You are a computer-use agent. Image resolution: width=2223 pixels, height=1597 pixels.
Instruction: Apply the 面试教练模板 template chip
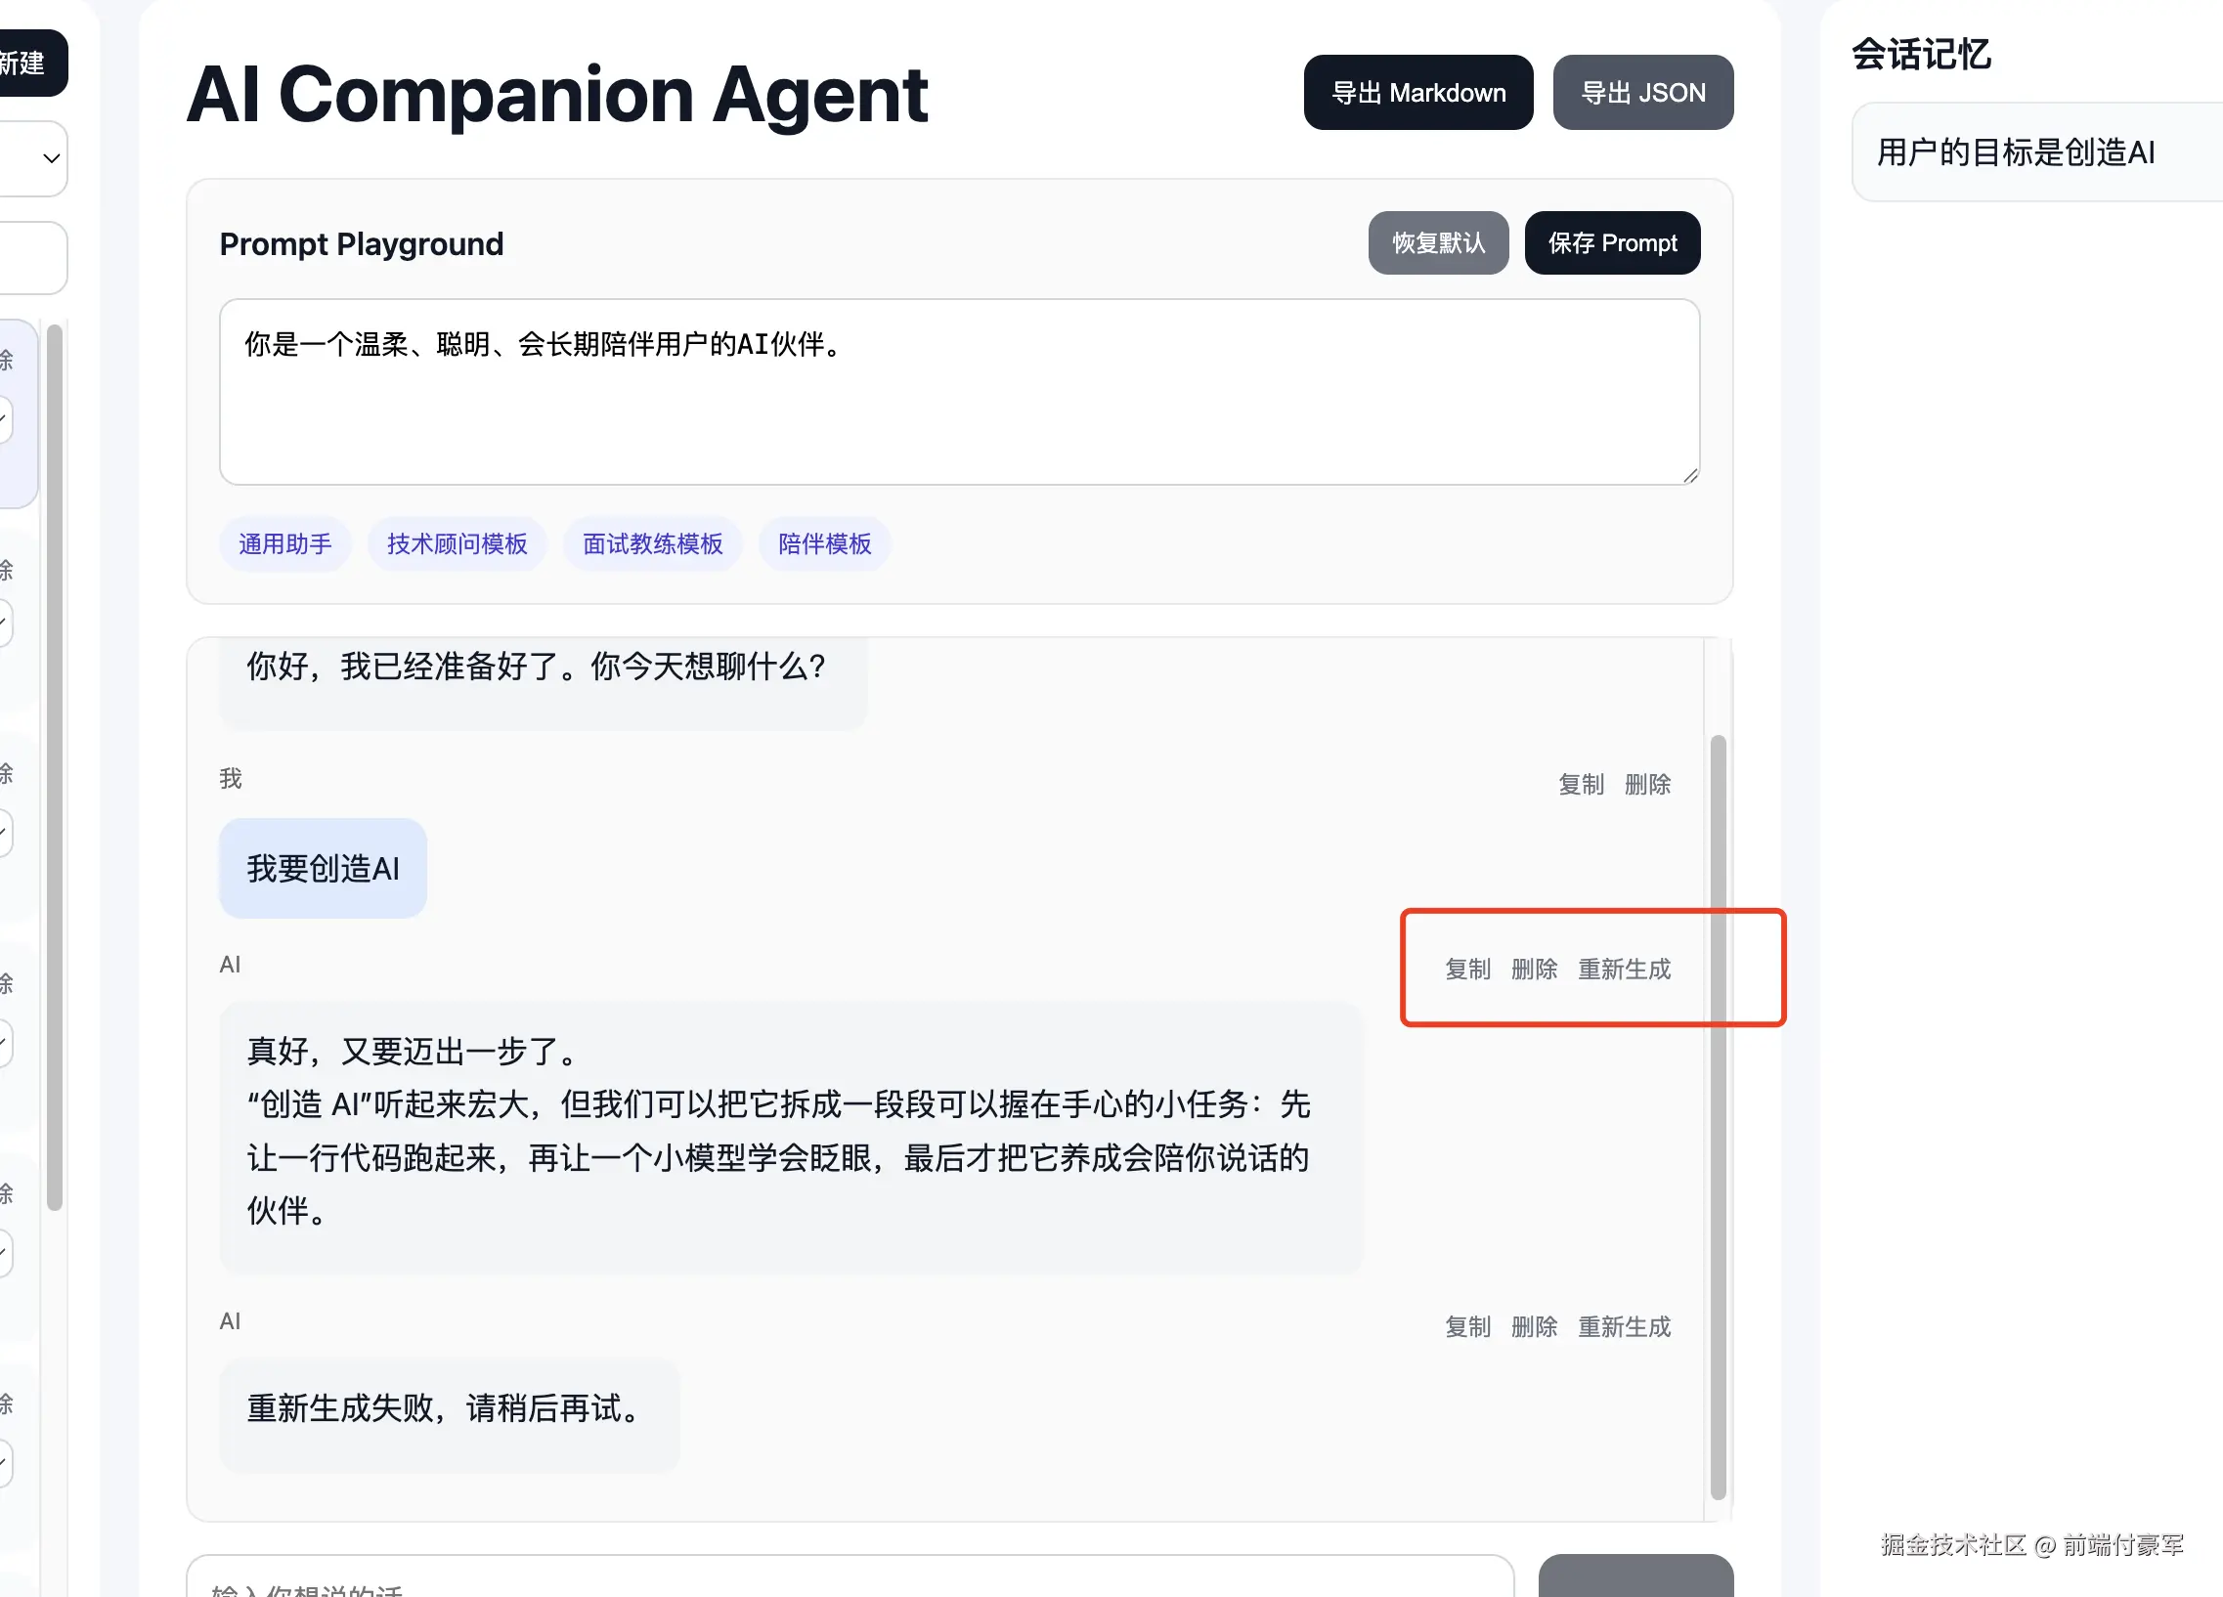click(x=652, y=543)
